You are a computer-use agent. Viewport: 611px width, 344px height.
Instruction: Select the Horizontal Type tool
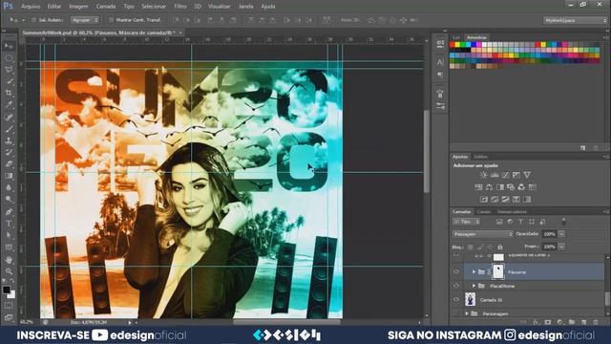9,224
